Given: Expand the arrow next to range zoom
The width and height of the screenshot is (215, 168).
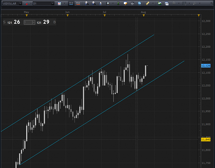Looking at the screenshot, I should click(113, 3).
